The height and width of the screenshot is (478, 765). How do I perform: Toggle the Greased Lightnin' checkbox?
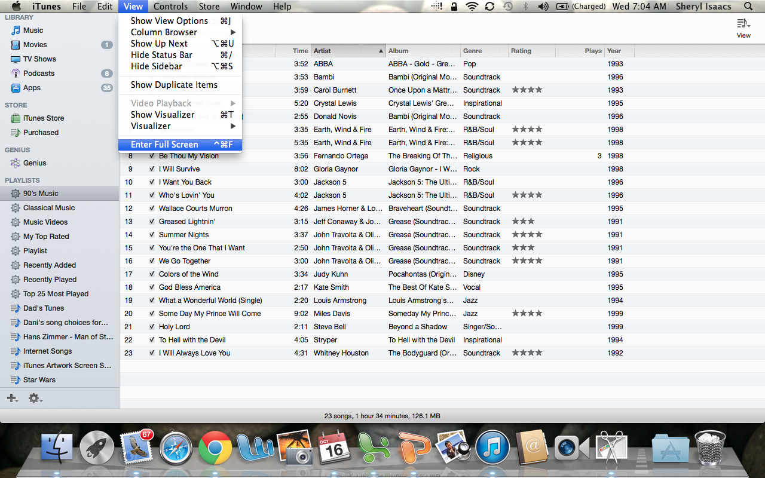point(152,222)
